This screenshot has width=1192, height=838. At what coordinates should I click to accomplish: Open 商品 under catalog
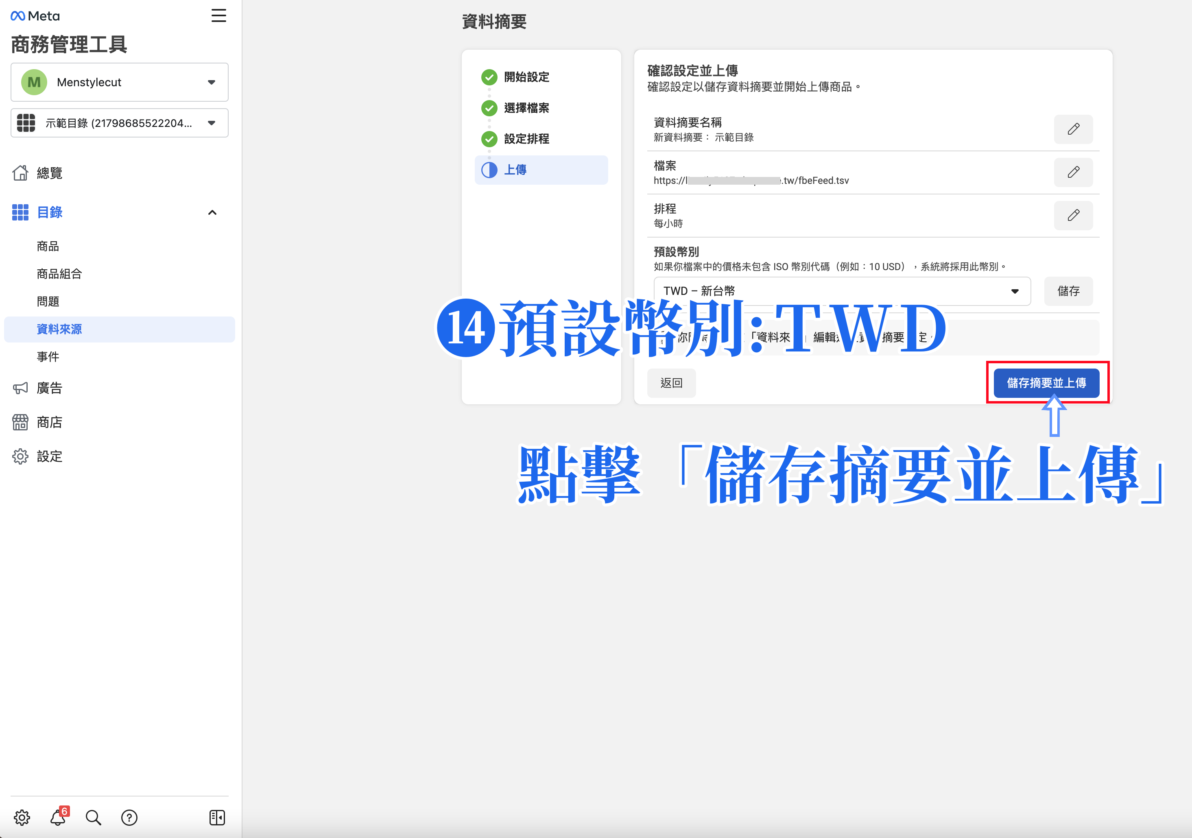48,246
